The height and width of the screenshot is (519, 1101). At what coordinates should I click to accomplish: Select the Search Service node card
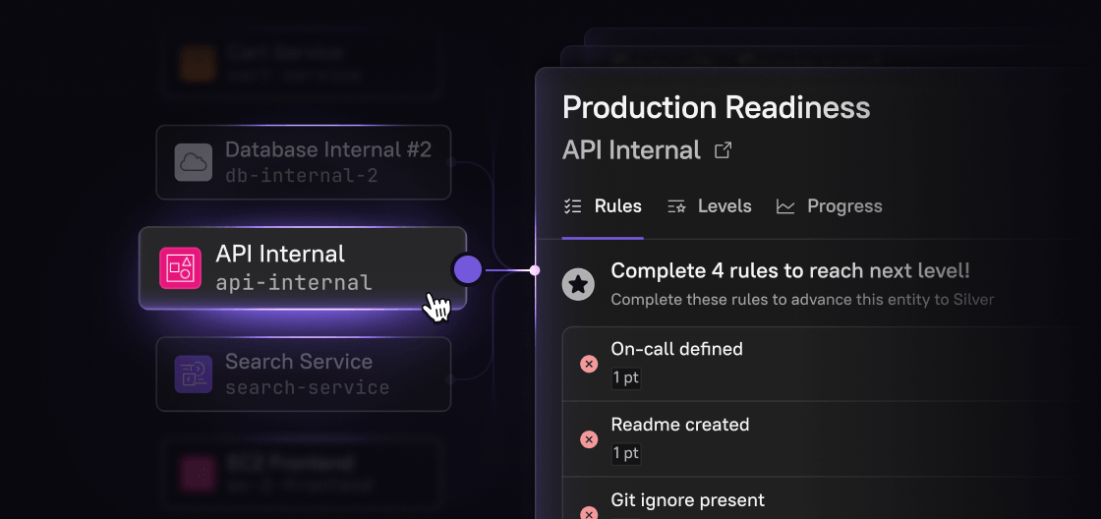coord(303,375)
